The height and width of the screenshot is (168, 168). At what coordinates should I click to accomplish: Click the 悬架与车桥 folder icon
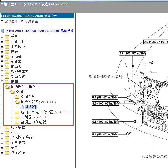pos(7,72)
